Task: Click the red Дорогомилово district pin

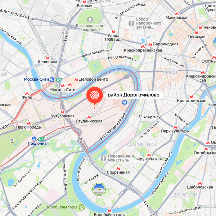Action: (x=95, y=96)
